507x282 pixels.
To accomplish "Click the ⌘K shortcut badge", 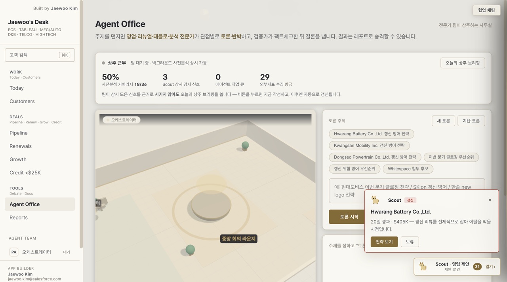I will click(x=65, y=55).
